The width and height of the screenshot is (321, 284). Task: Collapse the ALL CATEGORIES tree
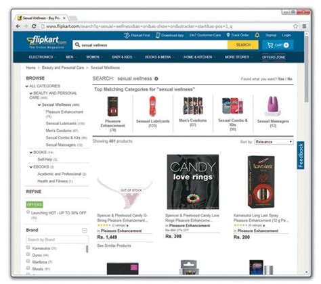click(x=27, y=86)
